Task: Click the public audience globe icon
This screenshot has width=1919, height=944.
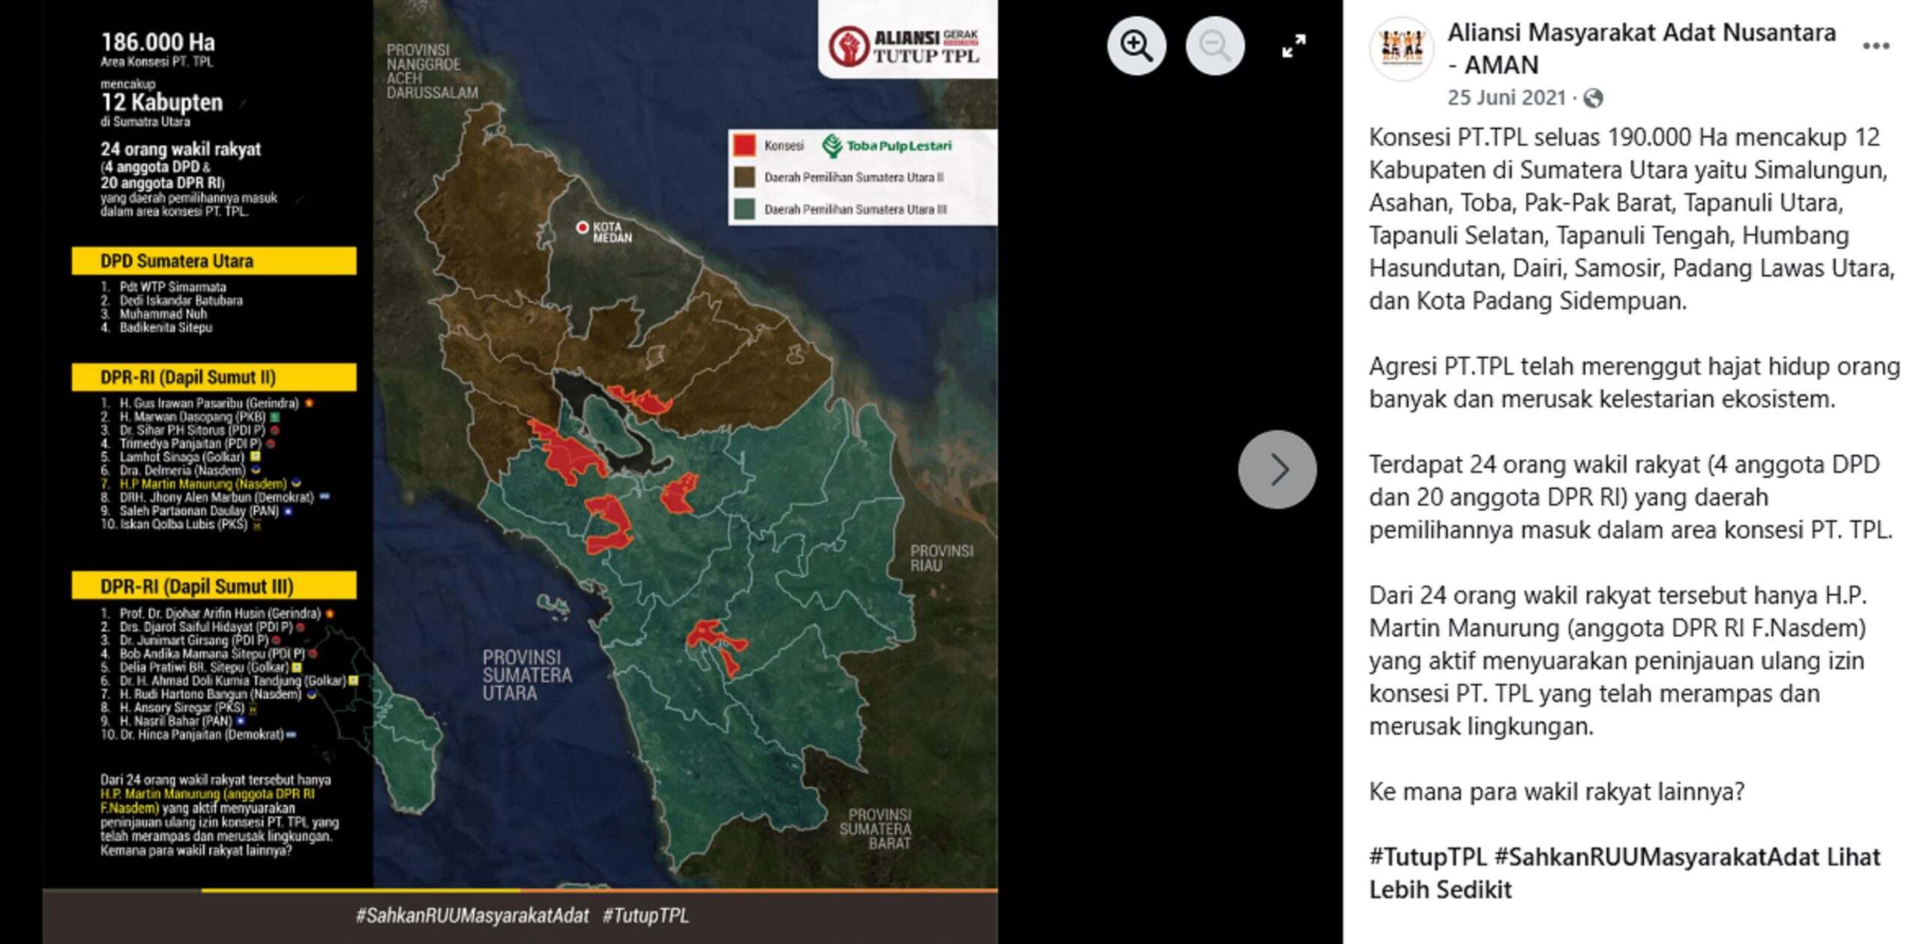Action: pyautogui.click(x=1593, y=98)
